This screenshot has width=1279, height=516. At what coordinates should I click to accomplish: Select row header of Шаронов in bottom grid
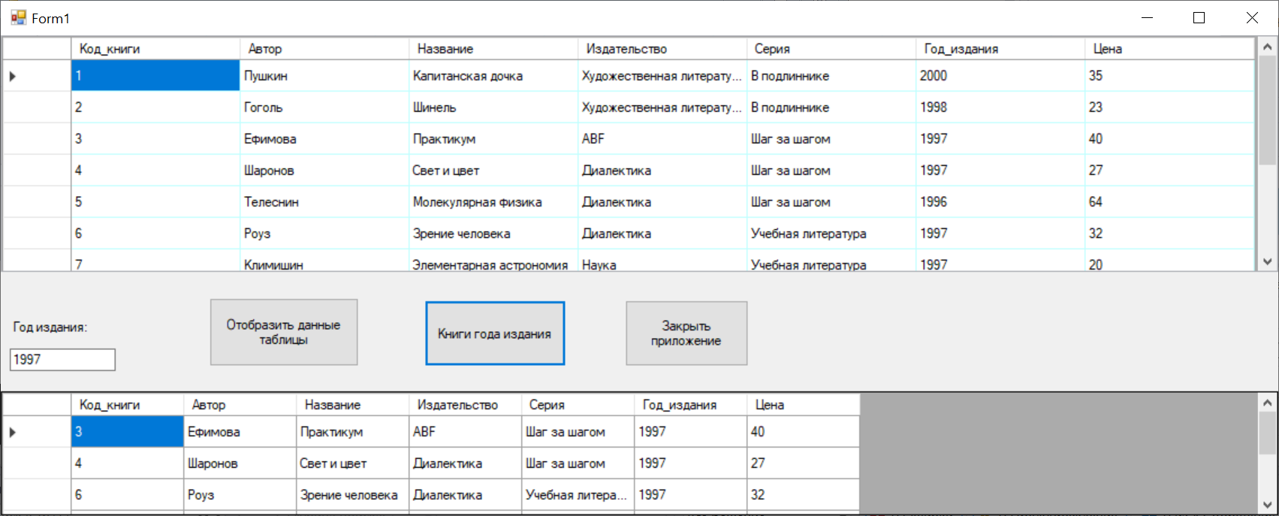(37, 463)
